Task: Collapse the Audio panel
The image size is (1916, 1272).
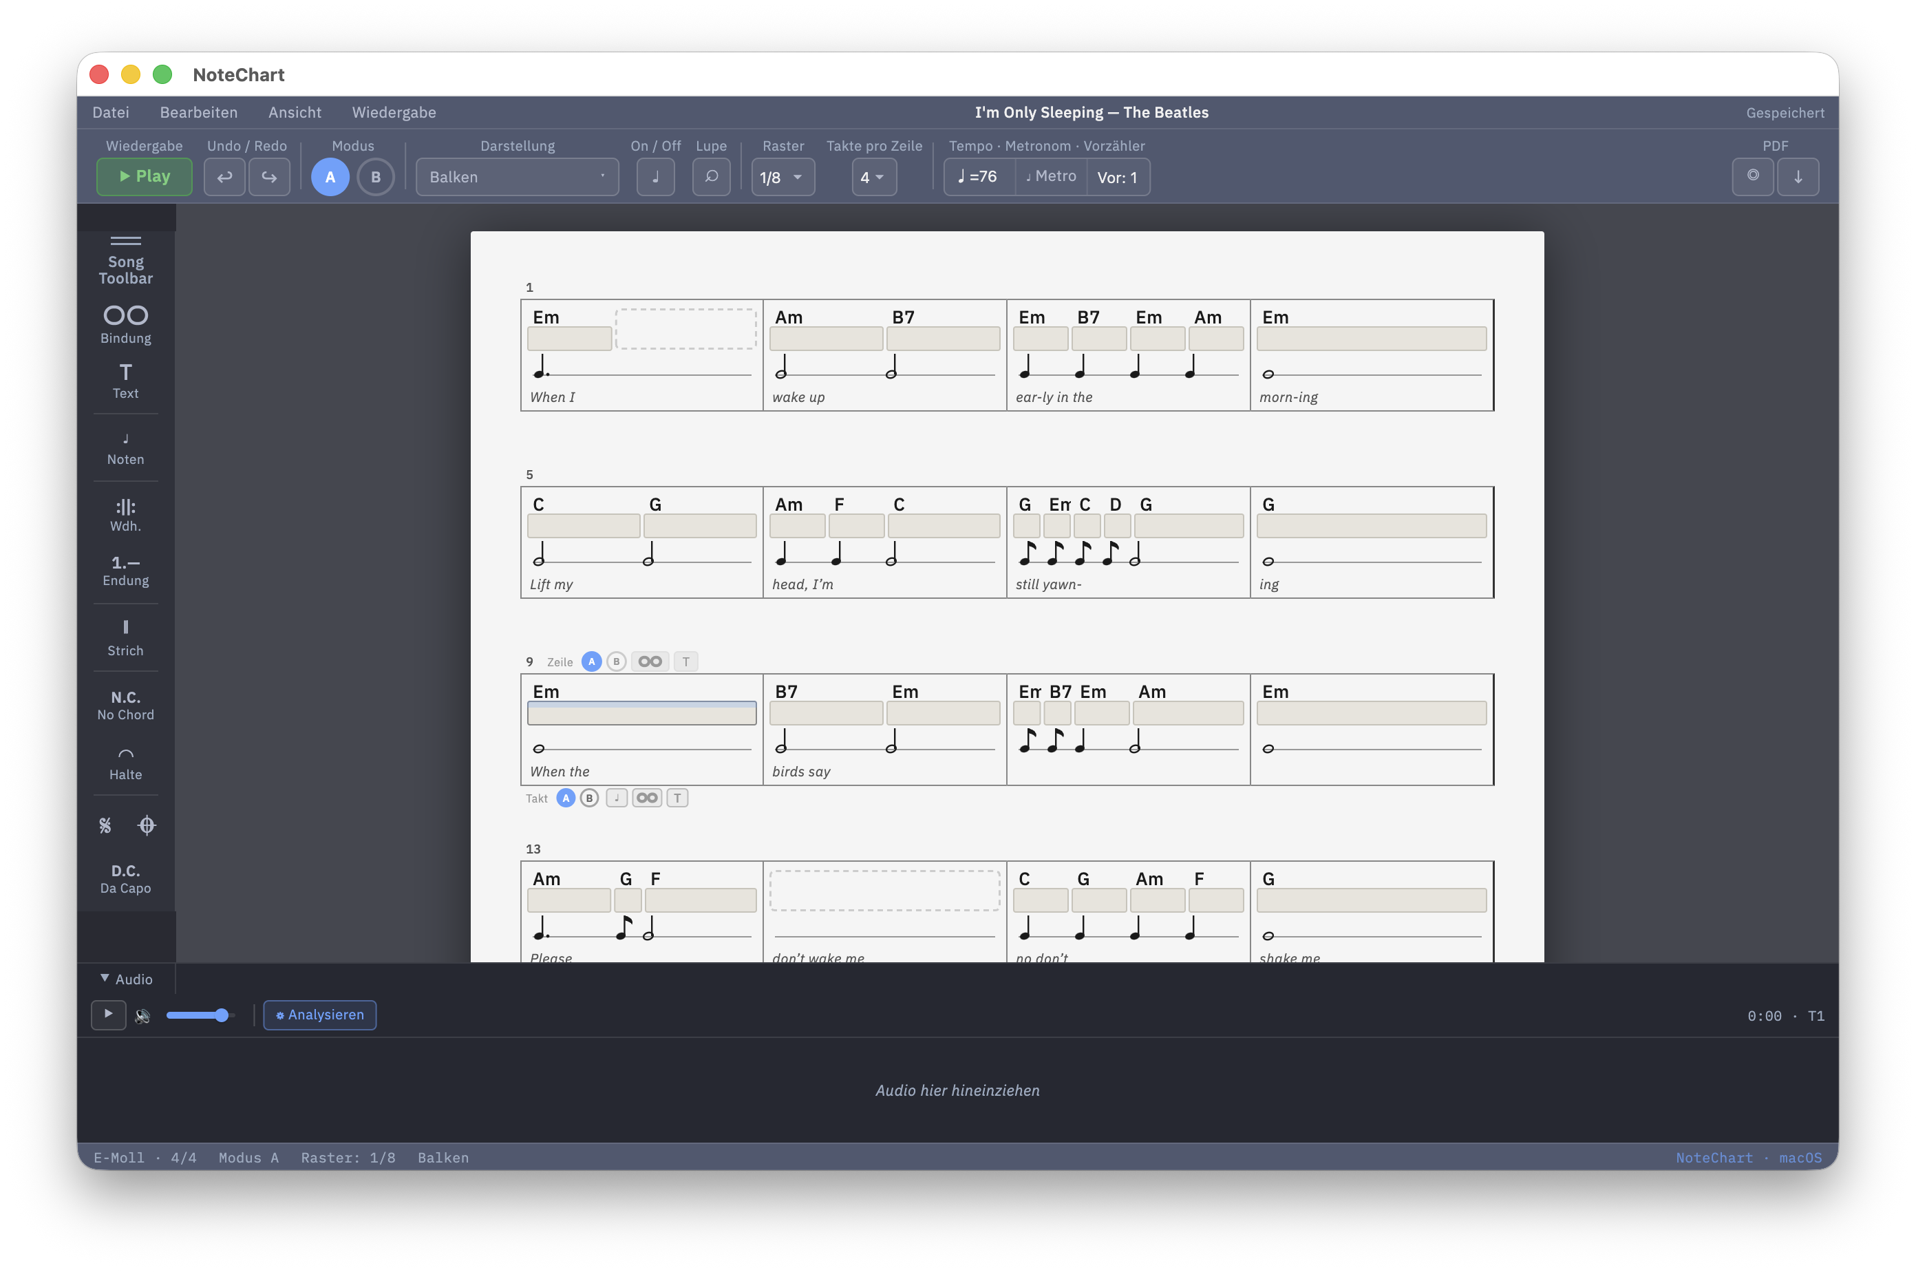Action: coord(127,979)
